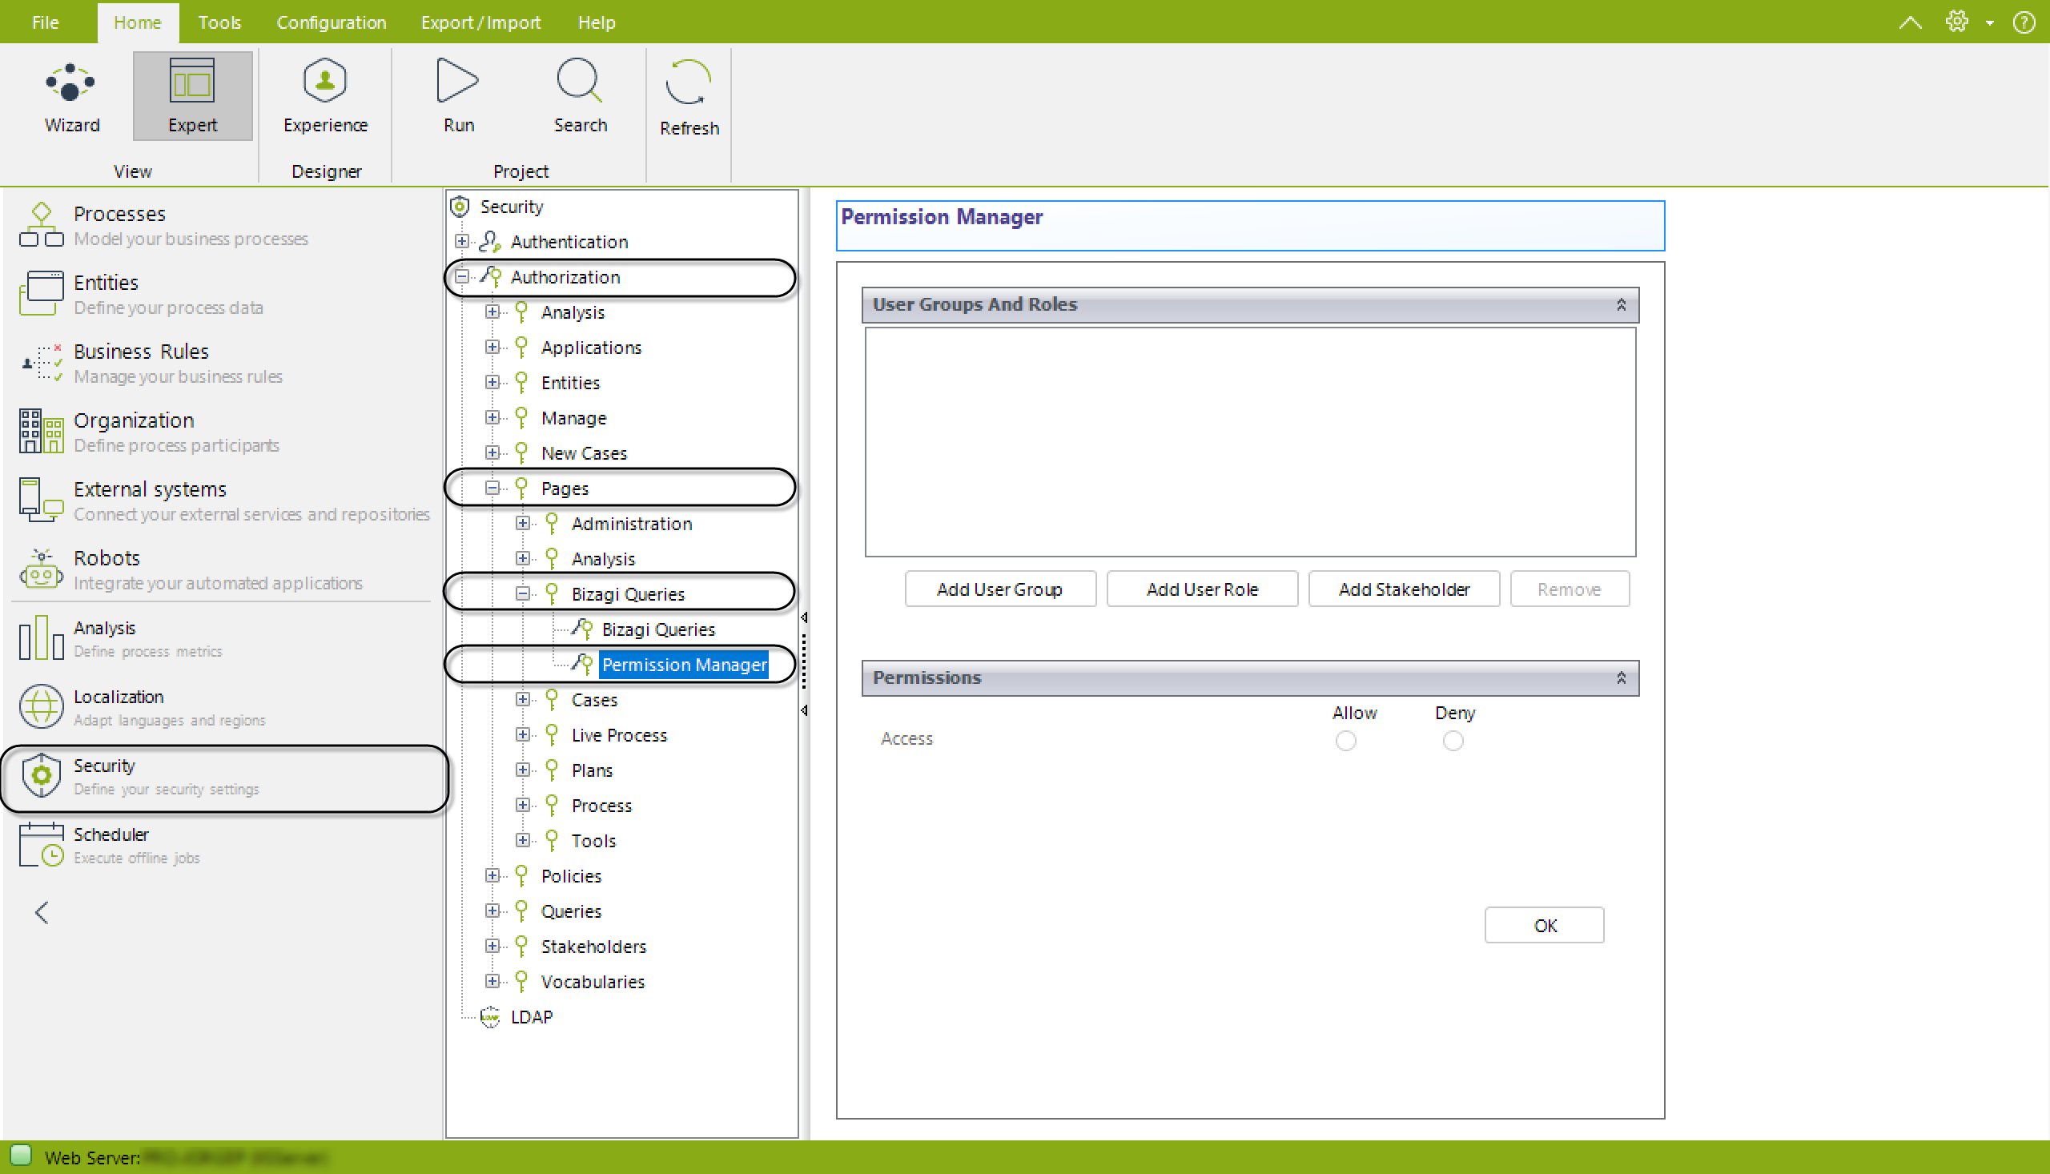This screenshot has width=2050, height=1174.
Task: Collapse User Groups And Roles section
Action: point(1620,305)
